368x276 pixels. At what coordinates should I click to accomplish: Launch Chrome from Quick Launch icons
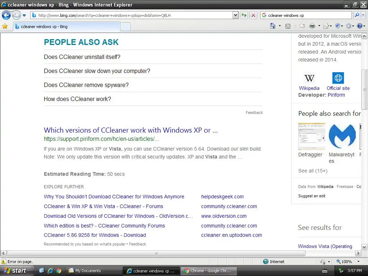coord(59,271)
